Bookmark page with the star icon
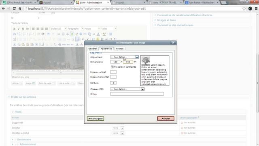Viewport: 259px width, 146px height. pyautogui.click(x=244, y=9)
